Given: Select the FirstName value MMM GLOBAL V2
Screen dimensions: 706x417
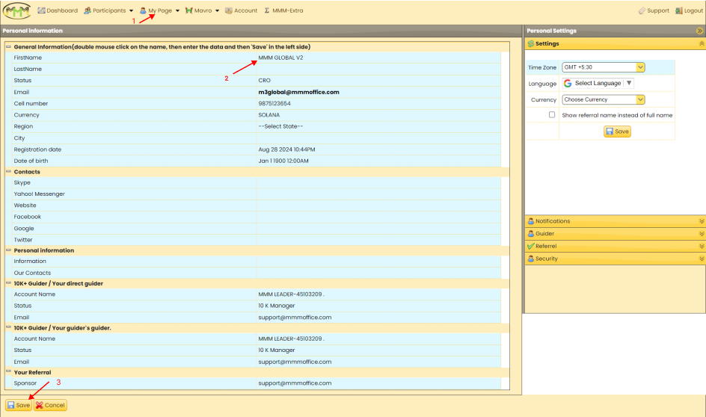Looking at the screenshot, I should pyautogui.click(x=281, y=58).
